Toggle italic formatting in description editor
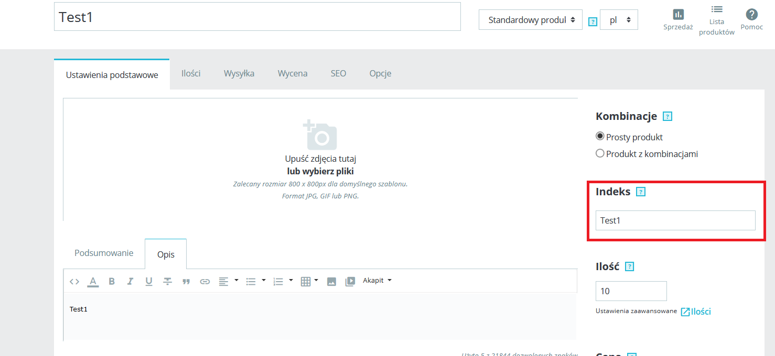Screen dimensions: 775x356 (x=130, y=282)
